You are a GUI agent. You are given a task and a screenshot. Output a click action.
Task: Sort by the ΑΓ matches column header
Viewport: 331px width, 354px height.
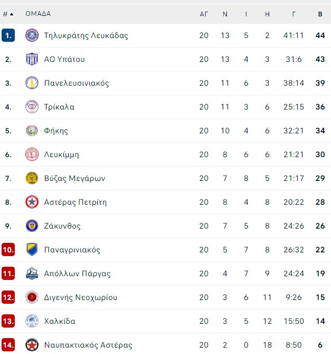click(x=204, y=14)
